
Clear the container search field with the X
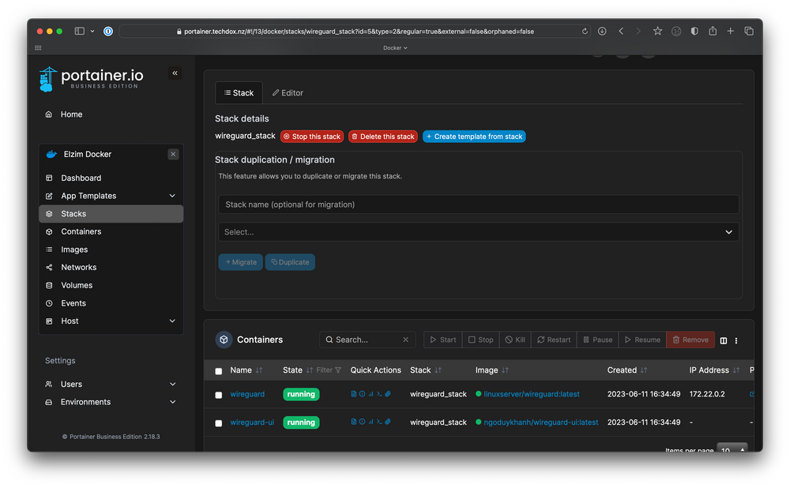click(x=404, y=340)
